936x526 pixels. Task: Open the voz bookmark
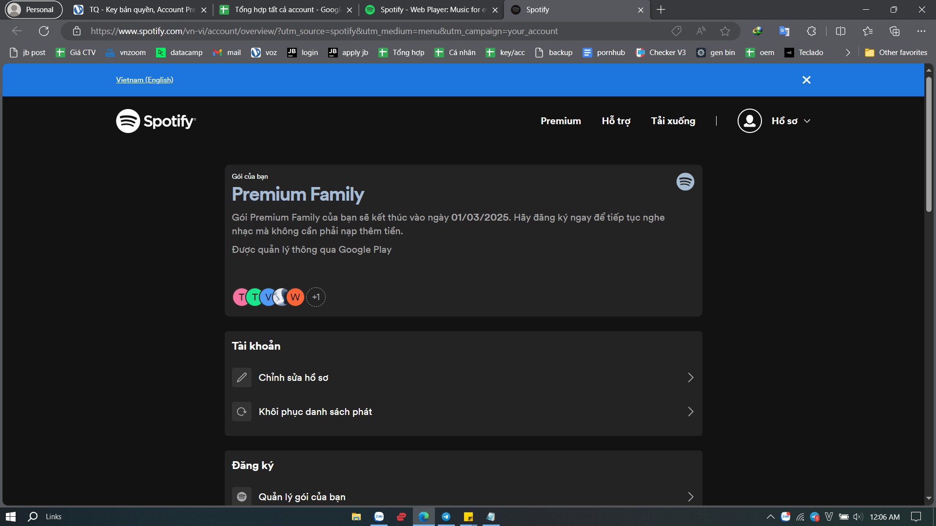264,53
